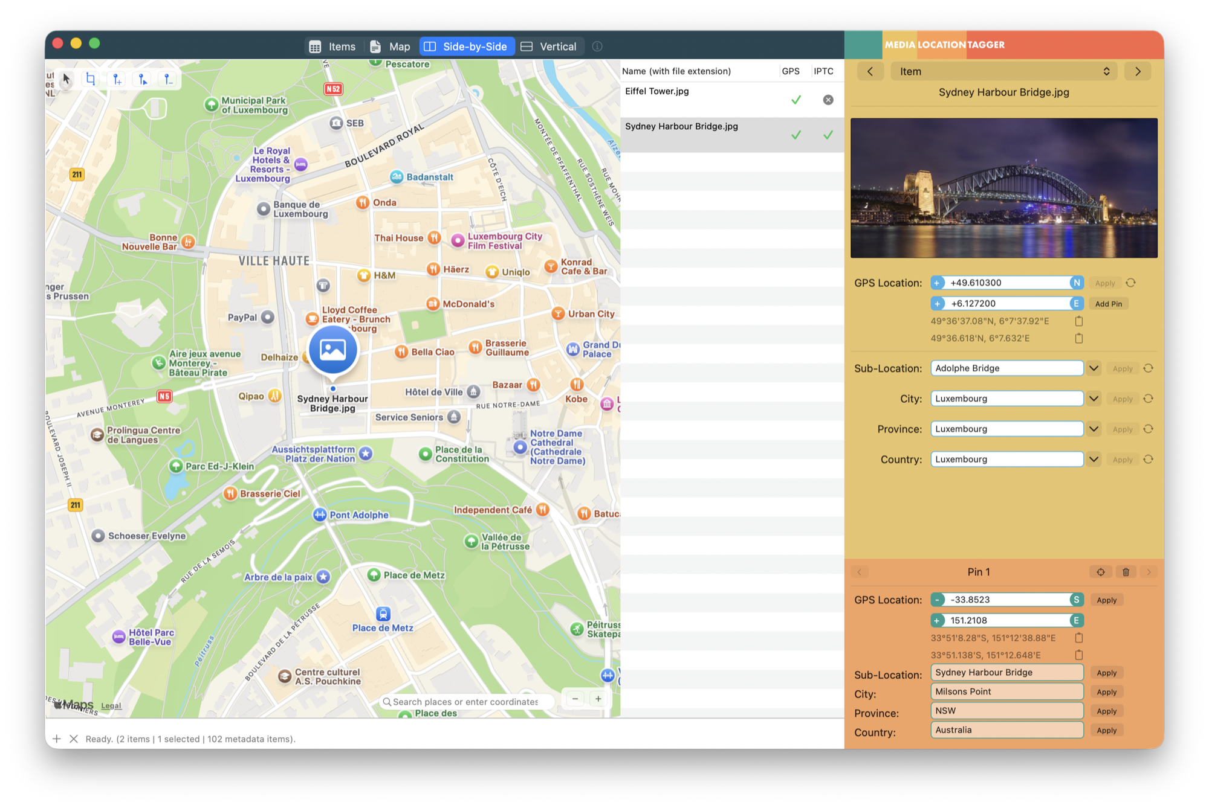Copy Pin 33°51'8.28"S coordinates to clipboard
Image resolution: width=1209 pixels, height=808 pixels.
[1079, 638]
